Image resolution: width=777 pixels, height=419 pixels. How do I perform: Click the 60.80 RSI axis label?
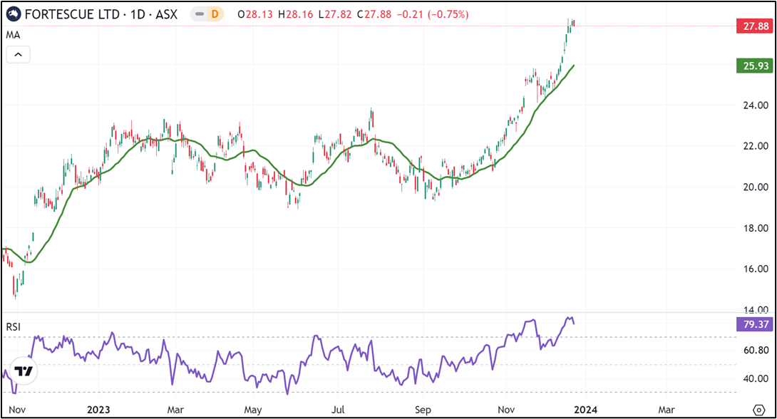point(756,350)
